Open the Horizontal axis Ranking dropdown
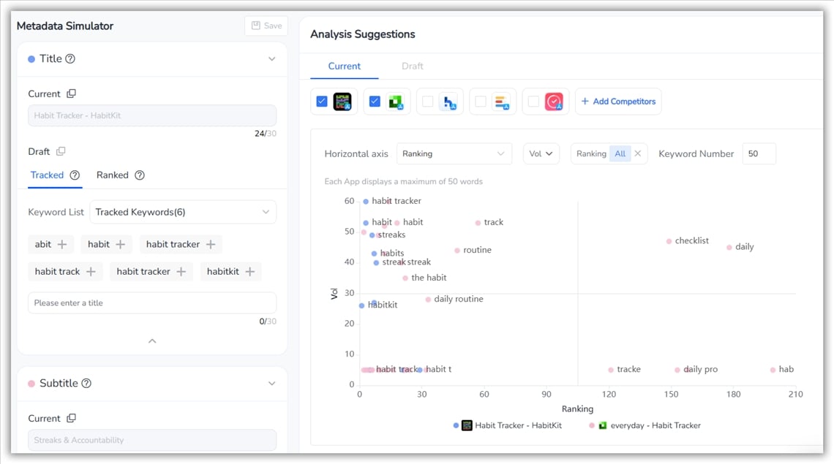Viewport: 834px width, 464px height. [x=454, y=153]
